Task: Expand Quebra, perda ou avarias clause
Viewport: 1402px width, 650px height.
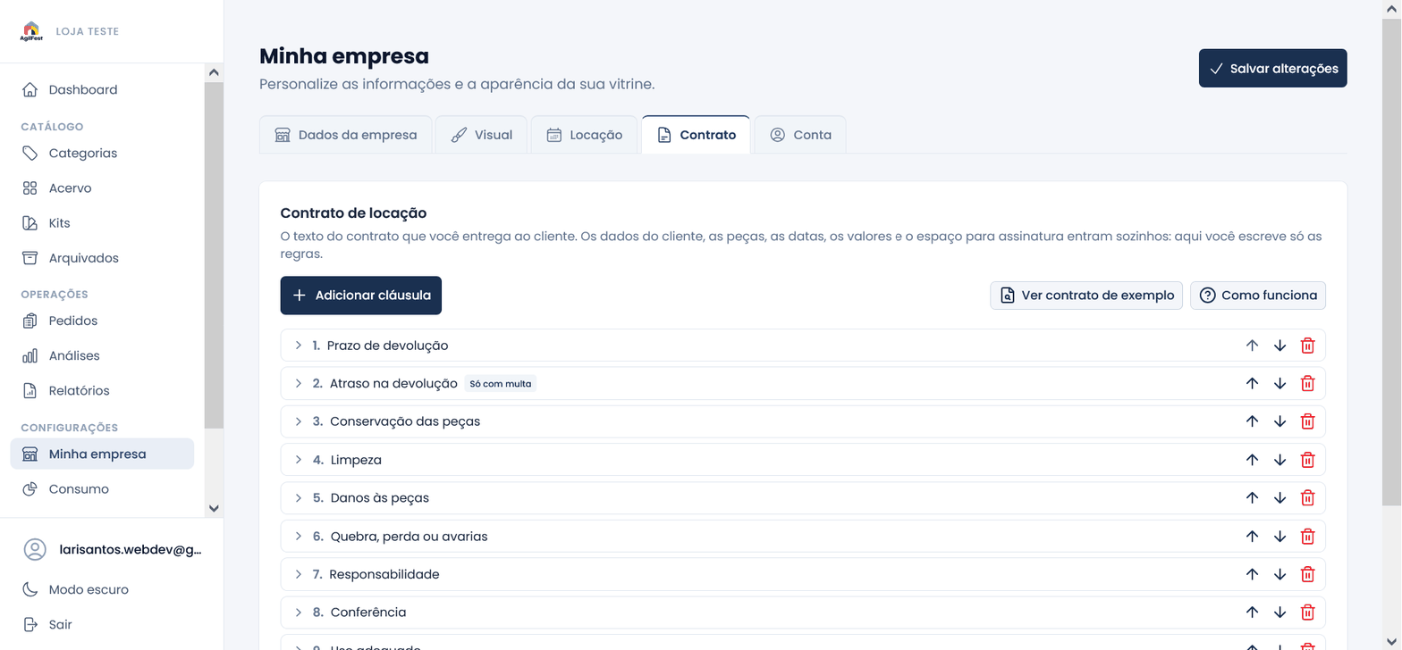Action: (x=299, y=537)
